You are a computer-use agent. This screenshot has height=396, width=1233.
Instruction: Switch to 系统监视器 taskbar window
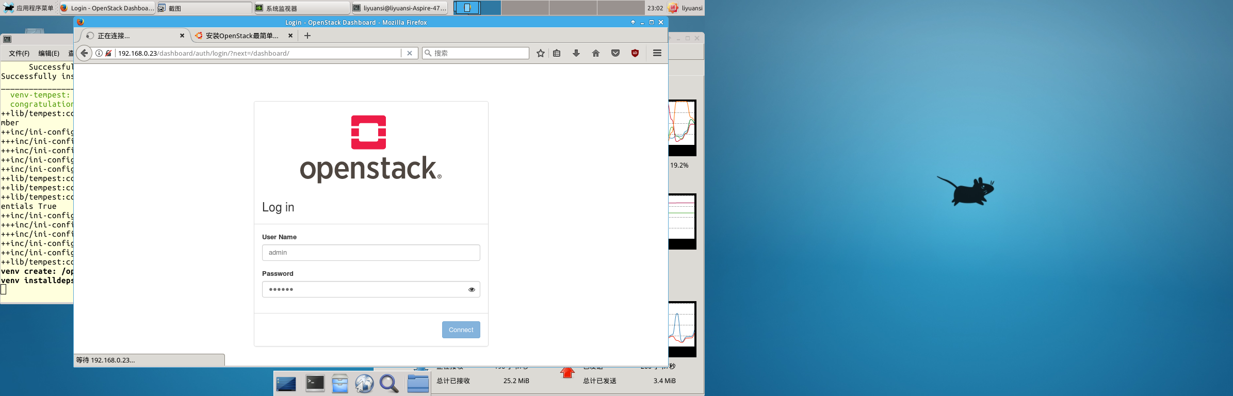tap(302, 8)
